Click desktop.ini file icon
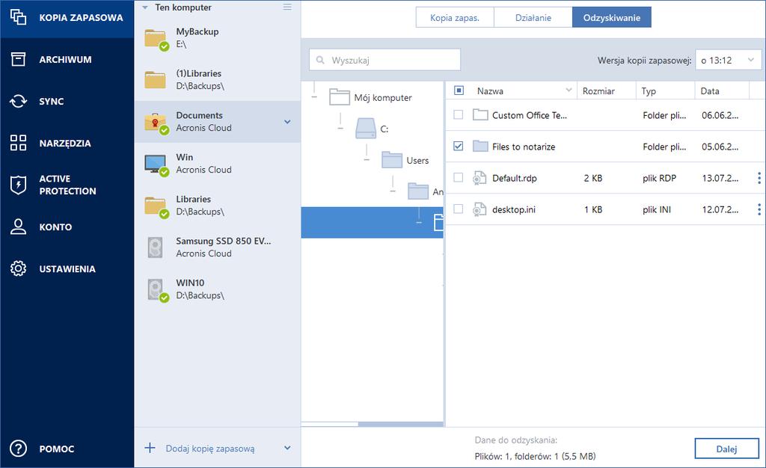 [x=479, y=209]
